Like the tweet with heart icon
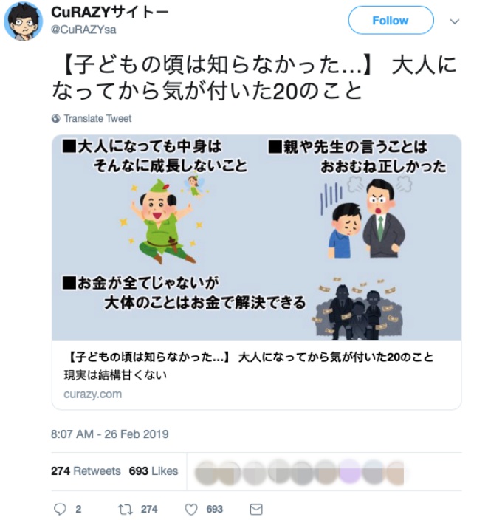The width and height of the screenshot is (488, 520). (x=191, y=509)
